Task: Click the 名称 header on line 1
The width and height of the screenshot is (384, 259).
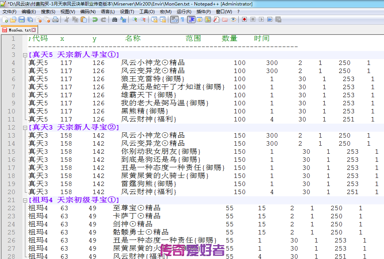Action: click(133, 39)
